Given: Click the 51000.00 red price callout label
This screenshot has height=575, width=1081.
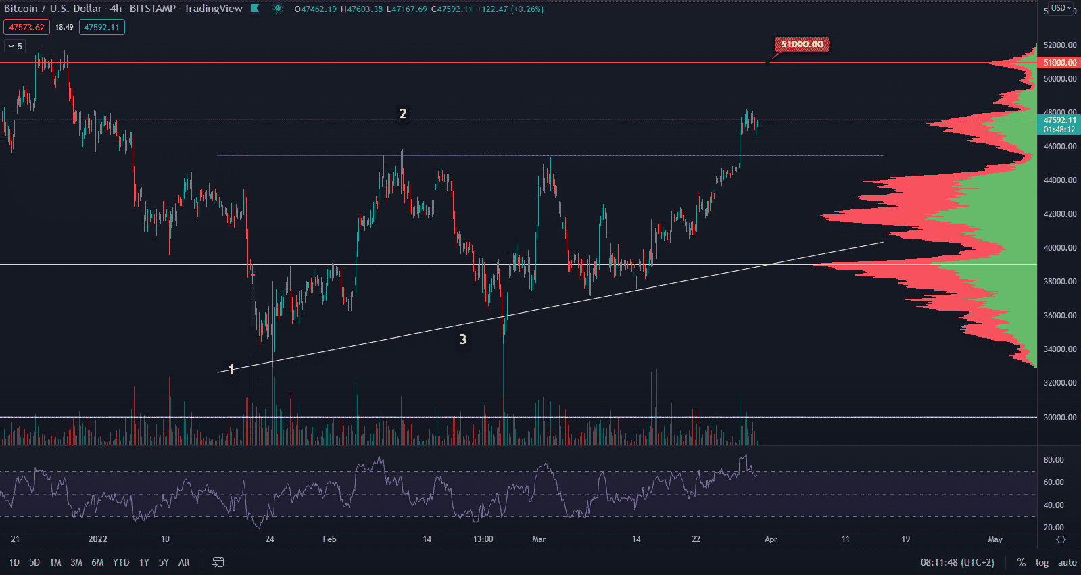Looking at the screenshot, I should pos(801,45).
